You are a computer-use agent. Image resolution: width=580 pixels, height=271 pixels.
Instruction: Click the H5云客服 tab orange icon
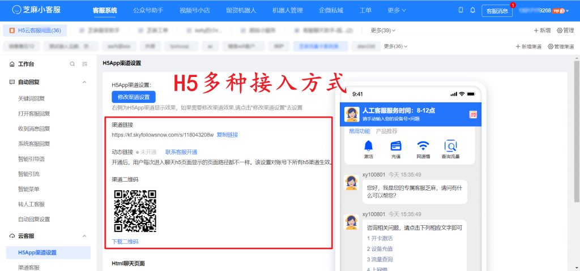pos(12,31)
